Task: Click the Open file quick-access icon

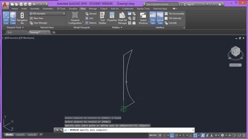Action: (x=17, y=4)
